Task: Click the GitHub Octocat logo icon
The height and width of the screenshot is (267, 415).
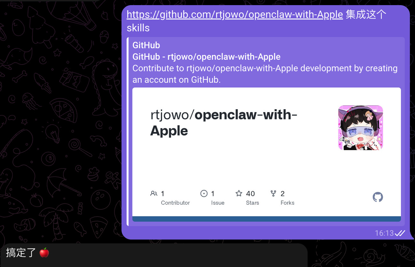Action: pyautogui.click(x=378, y=197)
